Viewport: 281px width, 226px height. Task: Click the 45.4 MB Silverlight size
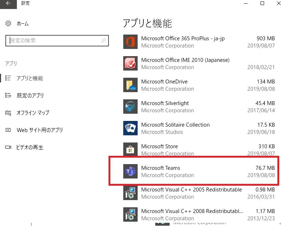pos(265,103)
